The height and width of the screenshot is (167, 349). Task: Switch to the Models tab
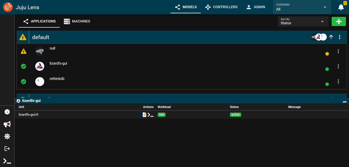pyautogui.click(x=186, y=7)
